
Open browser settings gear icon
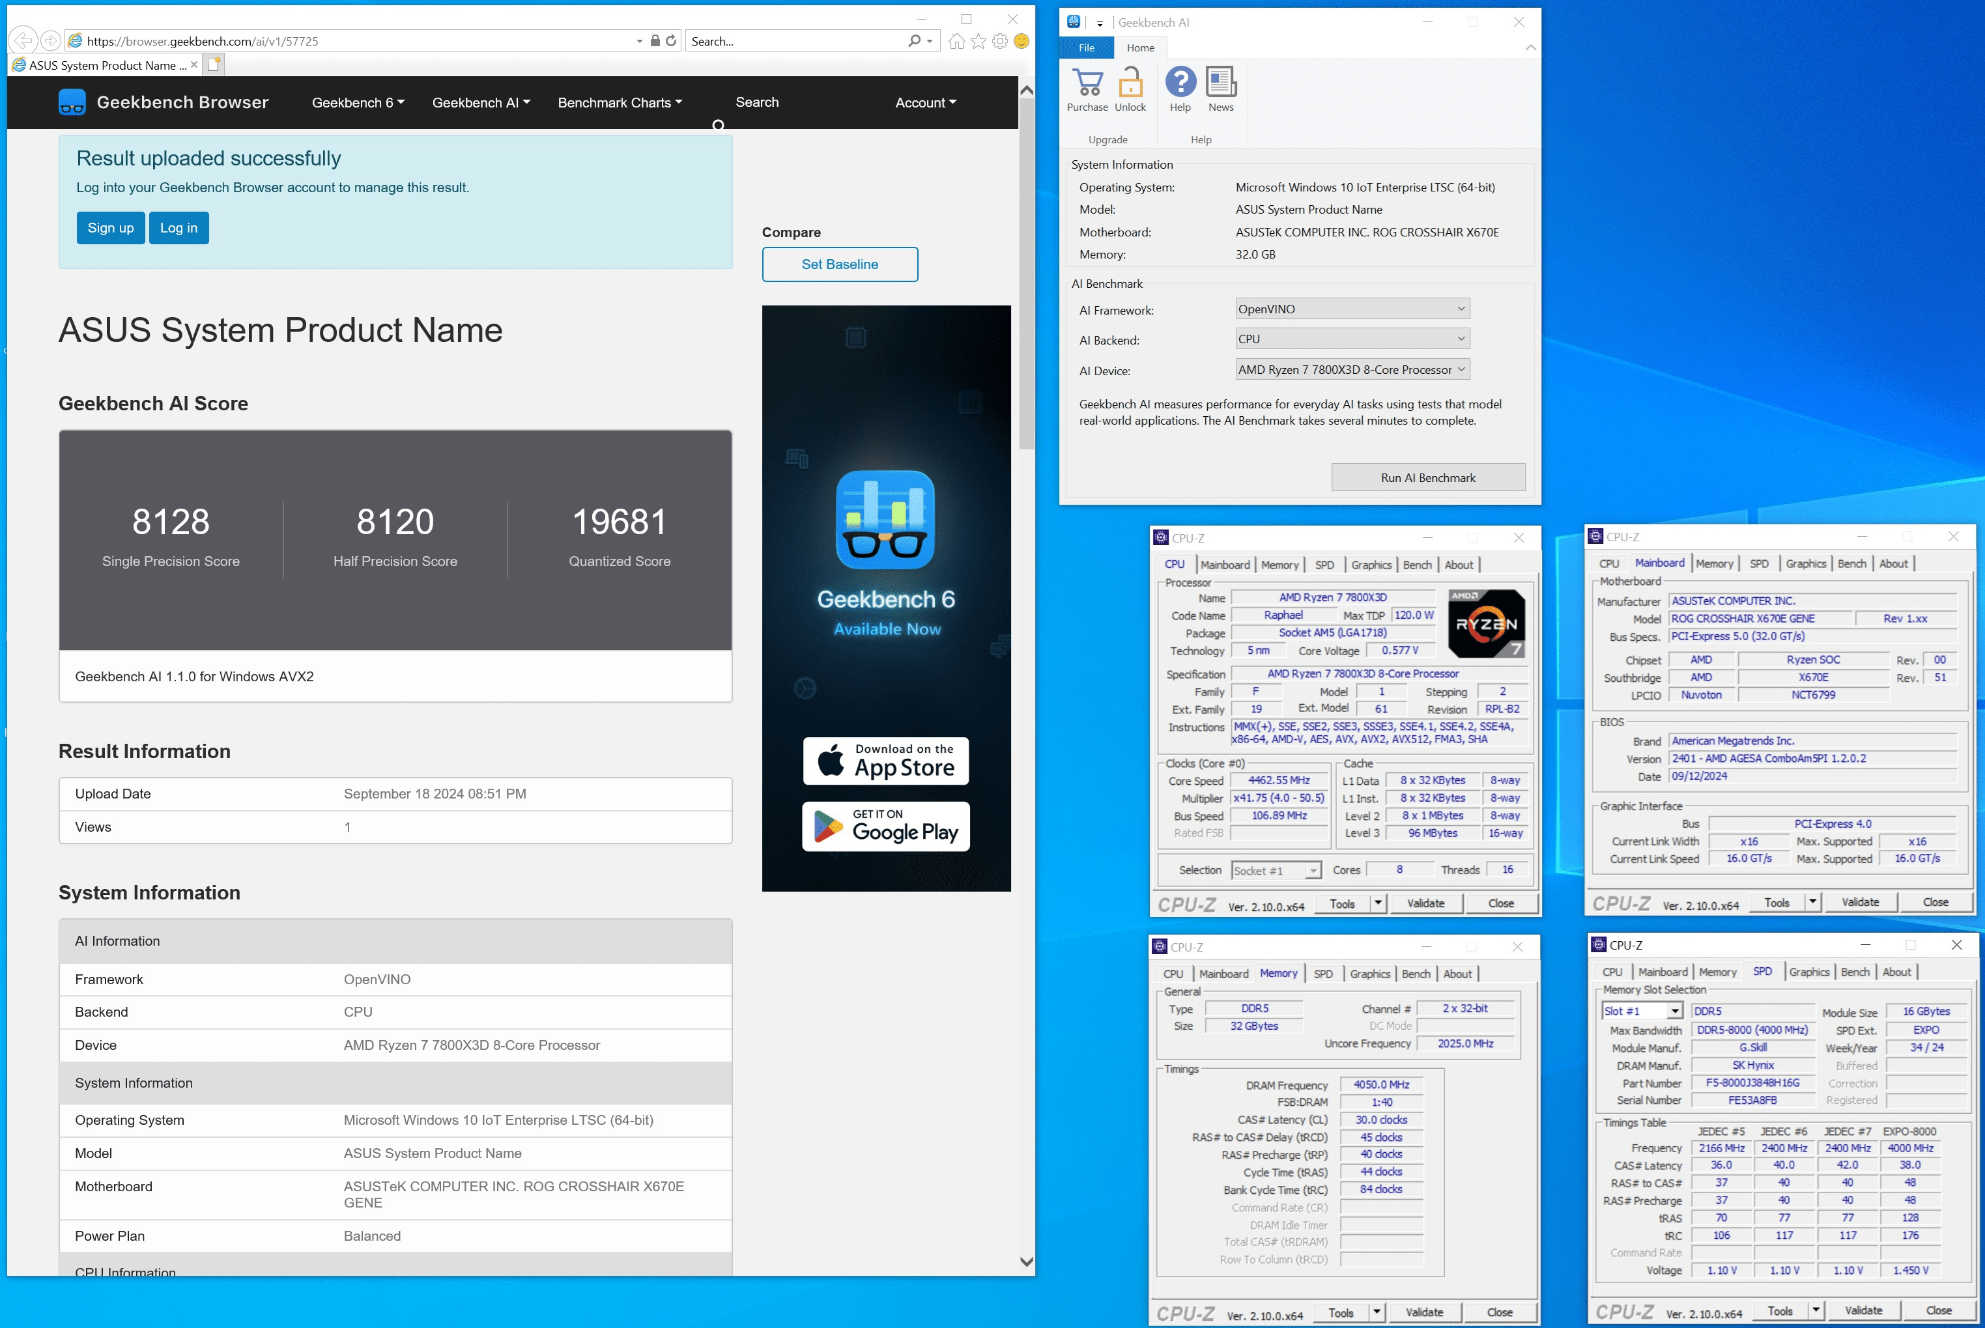click(1000, 40)
